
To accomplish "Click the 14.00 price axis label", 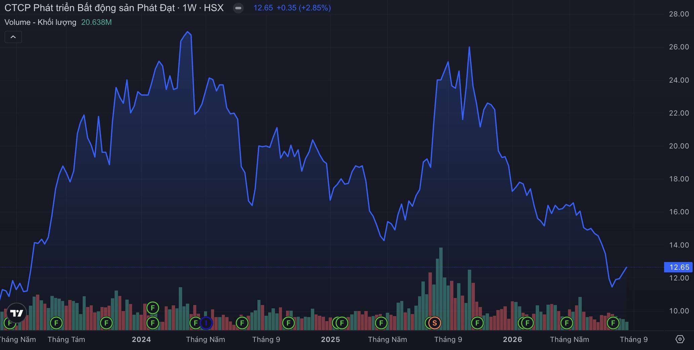I will (679, 245).
